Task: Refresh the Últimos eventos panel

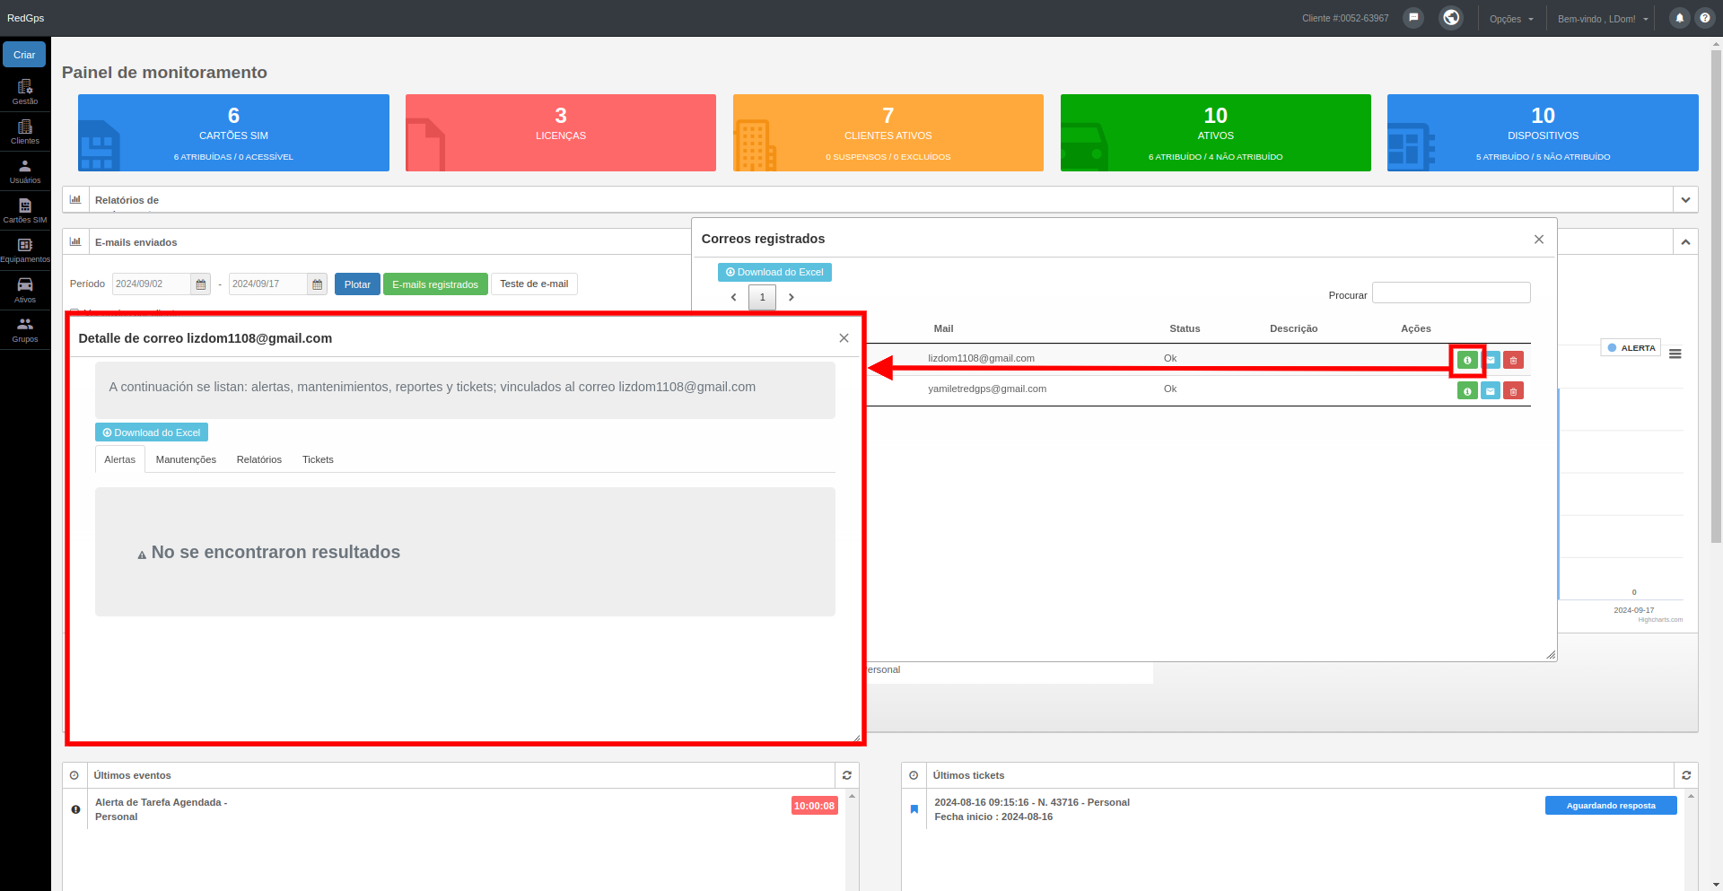Action: [847, 775]
